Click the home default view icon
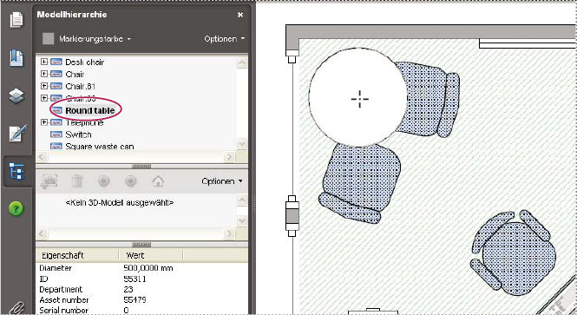The image size is (577, 315). coord(158,181)
